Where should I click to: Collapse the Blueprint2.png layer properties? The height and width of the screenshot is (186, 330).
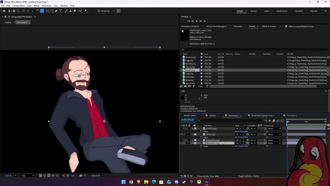coord(193,143)
